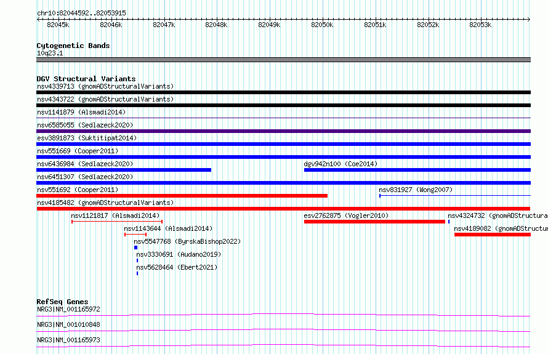
Task: Open variant label nsv551692 (Cooper2011)
Action: [78, 190]
